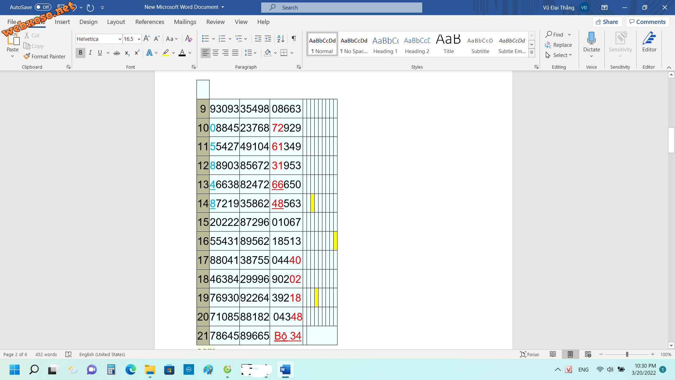Open the highlight color dropdown arrow
Screen dimensions: 675x380
[174, 53]
